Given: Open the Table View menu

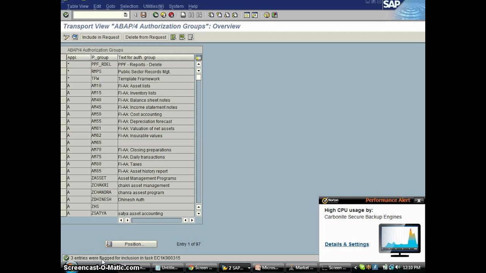Looking at the screenshot, I should (x=78, y=6).
